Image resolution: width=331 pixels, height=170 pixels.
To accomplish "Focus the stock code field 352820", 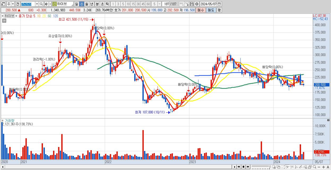I will point(28,4).
